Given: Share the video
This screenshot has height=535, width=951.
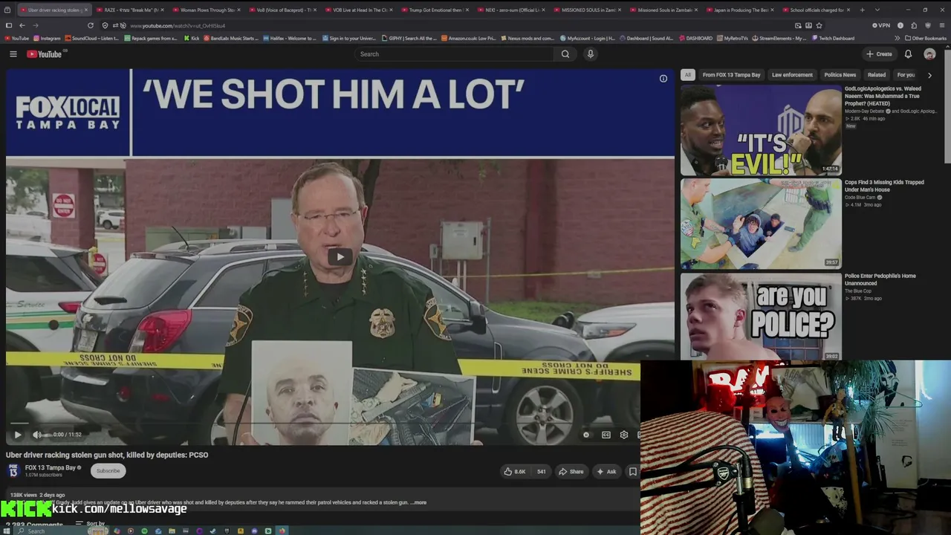Looking at the screenshot, I should tap(571, 471).
